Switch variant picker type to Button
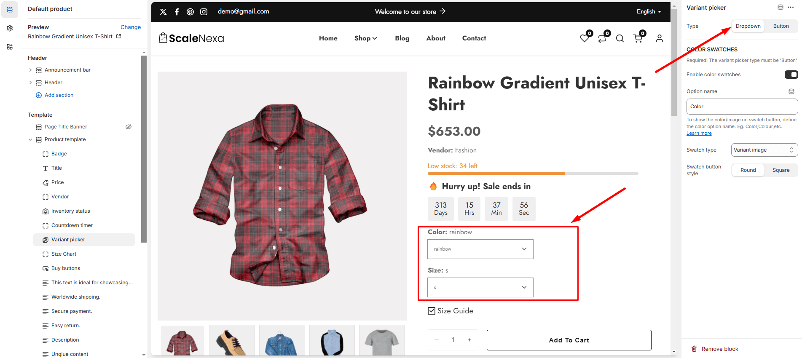Viewport: 802px width, 358px height. click(781, 26)
